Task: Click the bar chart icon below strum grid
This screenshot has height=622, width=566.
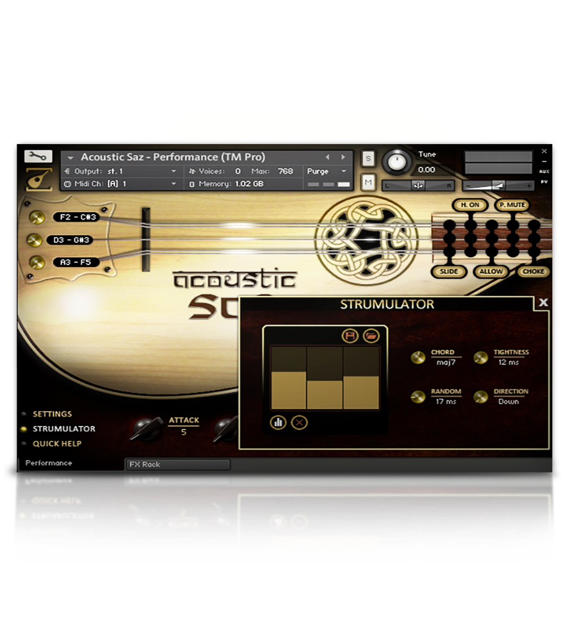Action: tap(278, 422)
